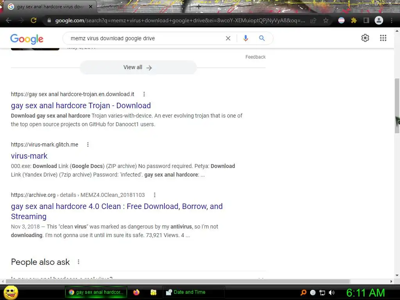Go to Google home via the logo
This screenshot has height=300, width=400.
(x=27, y=39)
